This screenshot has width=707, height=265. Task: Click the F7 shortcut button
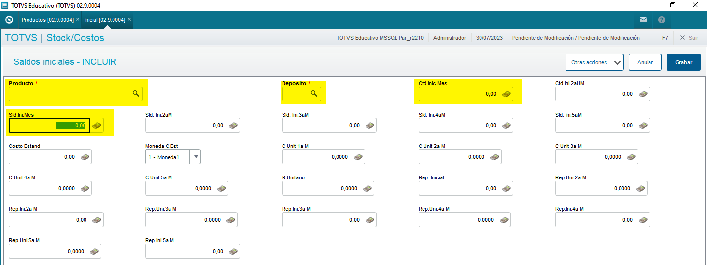click(665, 38)
